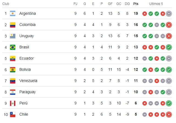The height and width of the screenshot is (123, 176).
Task: Click the Paraguay flag icon
Action: [13, 92]
